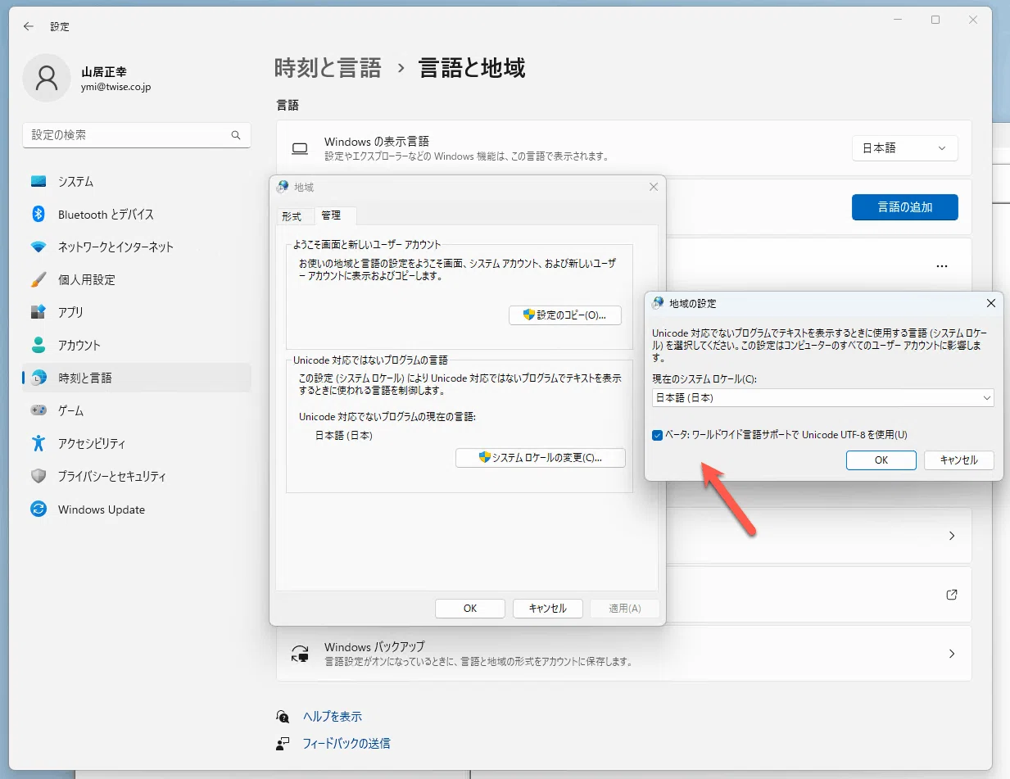Open アプリ settings category
The width and height of the screenshot is (1010, 779).
coord(137,313)
